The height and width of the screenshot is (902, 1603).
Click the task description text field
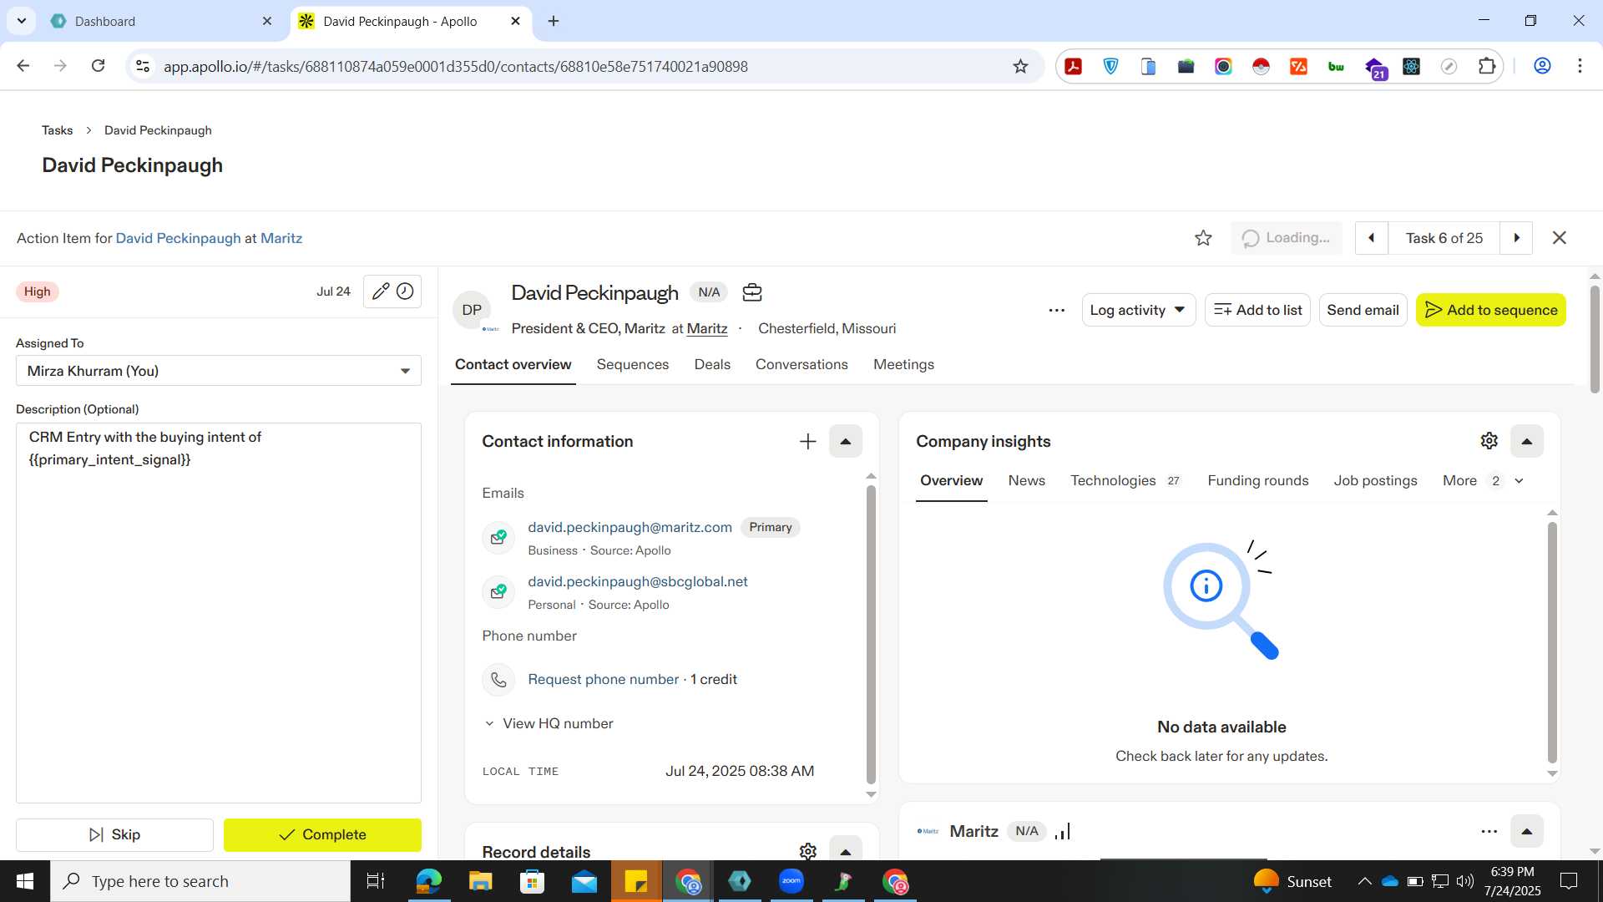(x=219, y=613)
